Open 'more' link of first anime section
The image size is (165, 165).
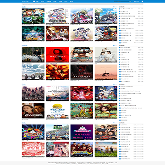(x=115, y=7)
